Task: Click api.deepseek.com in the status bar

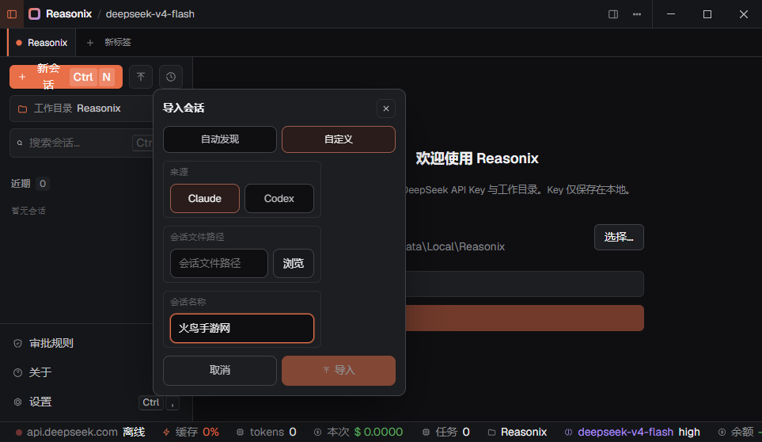Action: [72, 432]
